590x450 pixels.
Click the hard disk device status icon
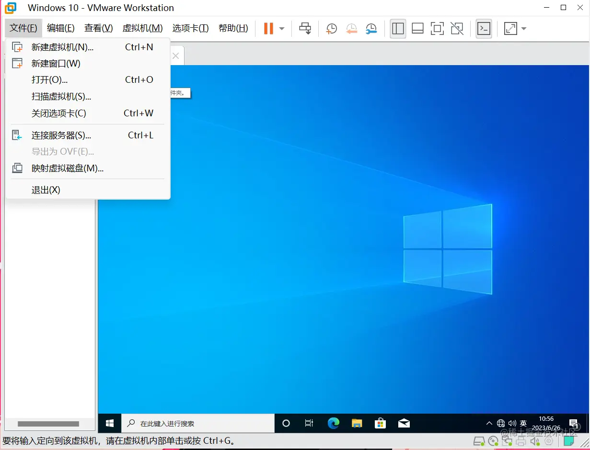tap(479, 441)
